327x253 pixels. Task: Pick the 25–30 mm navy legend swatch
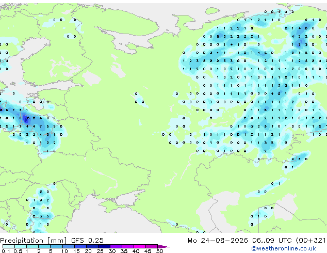click(104, 246)
